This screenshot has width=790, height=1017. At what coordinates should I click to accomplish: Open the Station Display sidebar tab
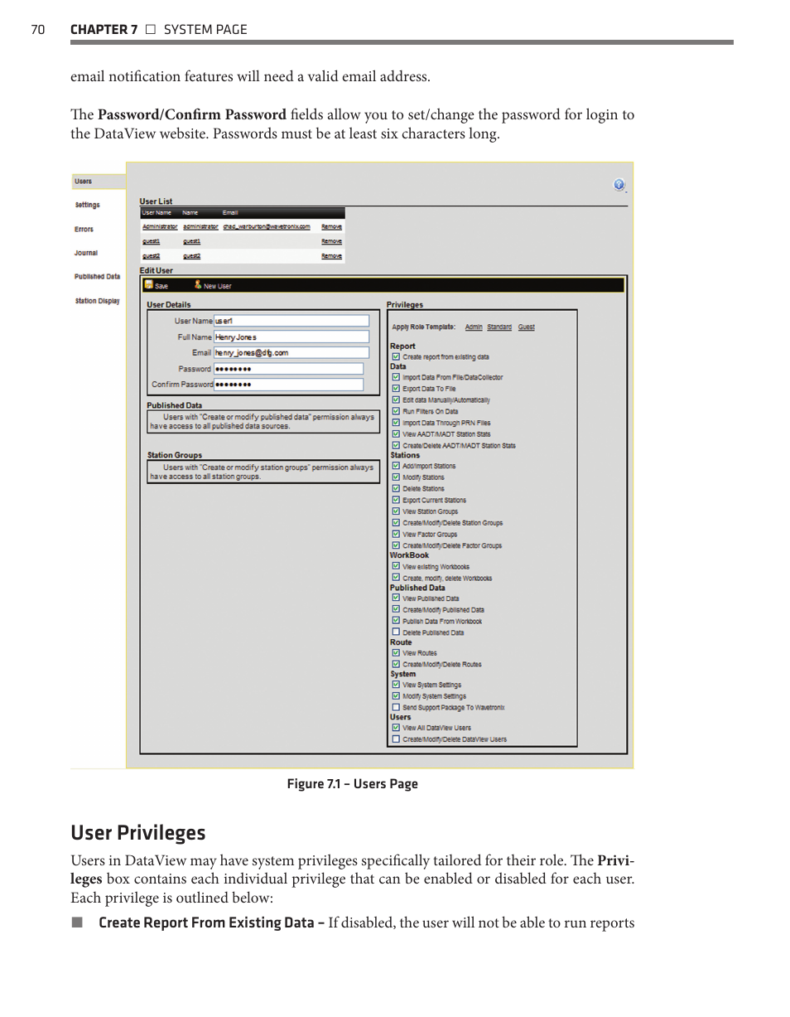coord(98,301)
